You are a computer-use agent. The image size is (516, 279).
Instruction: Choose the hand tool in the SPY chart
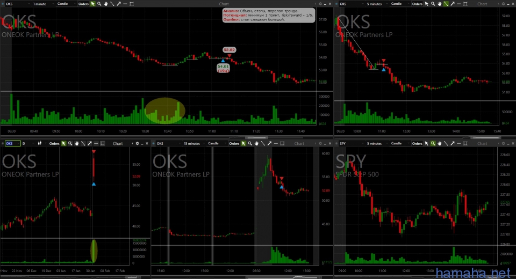[x=439, y=144]
